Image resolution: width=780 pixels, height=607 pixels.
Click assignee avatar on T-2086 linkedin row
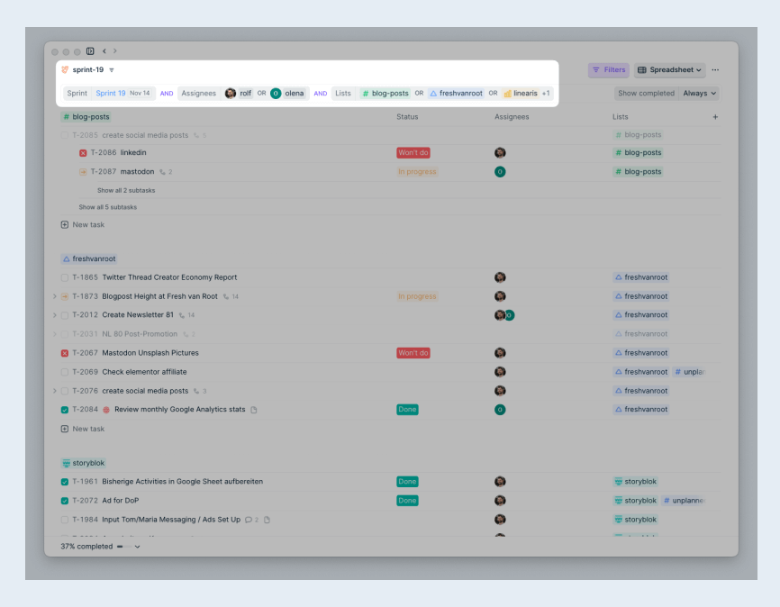coord(500,153)
